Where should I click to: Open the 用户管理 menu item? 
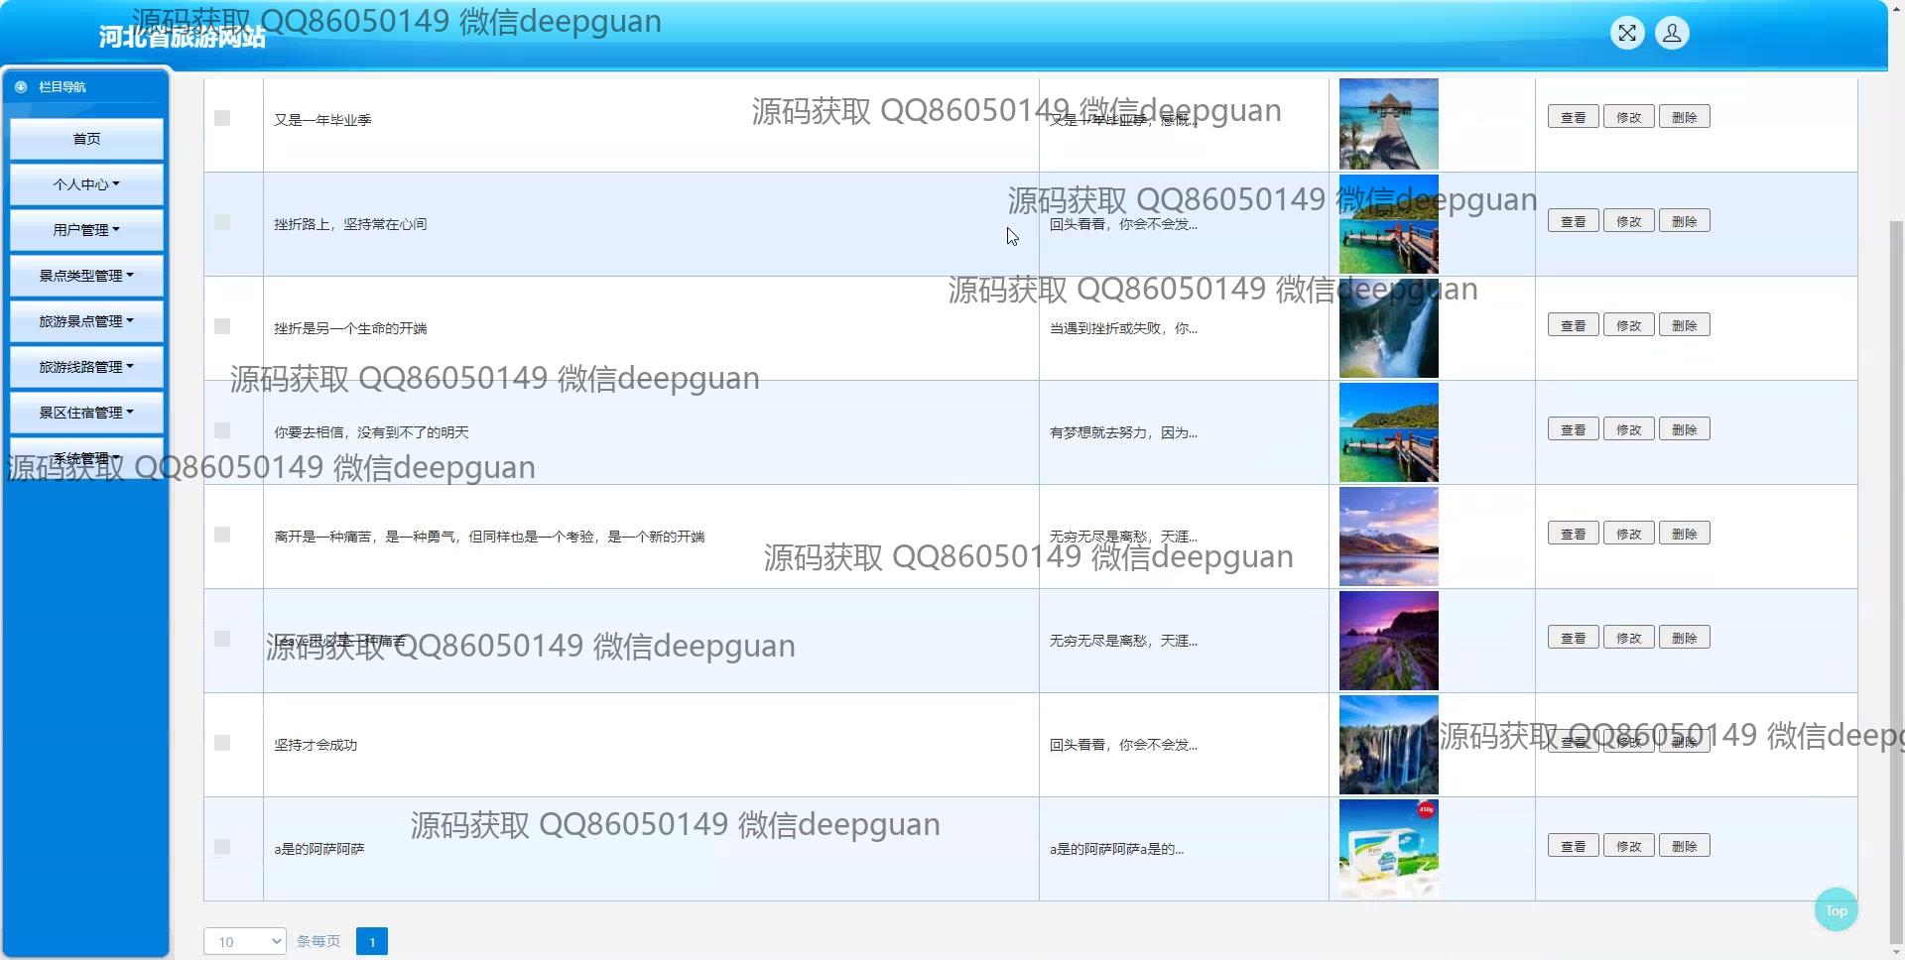point(86,230)
